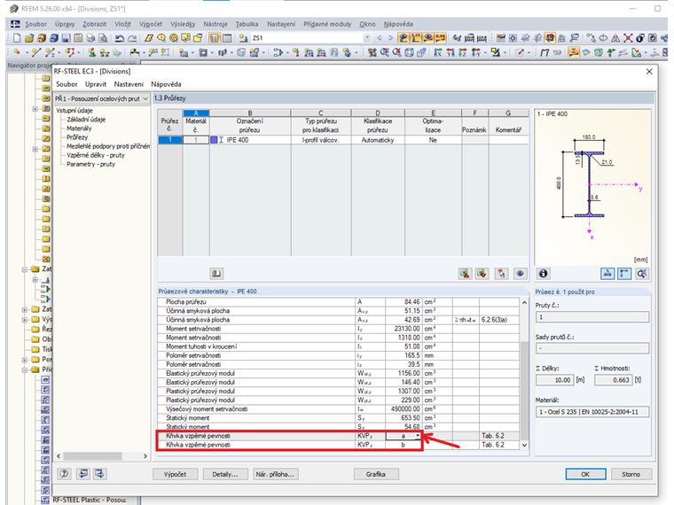Go to previous load case arrow
The height and width of the screenshot is (505, 674).
tap(380, 38)
